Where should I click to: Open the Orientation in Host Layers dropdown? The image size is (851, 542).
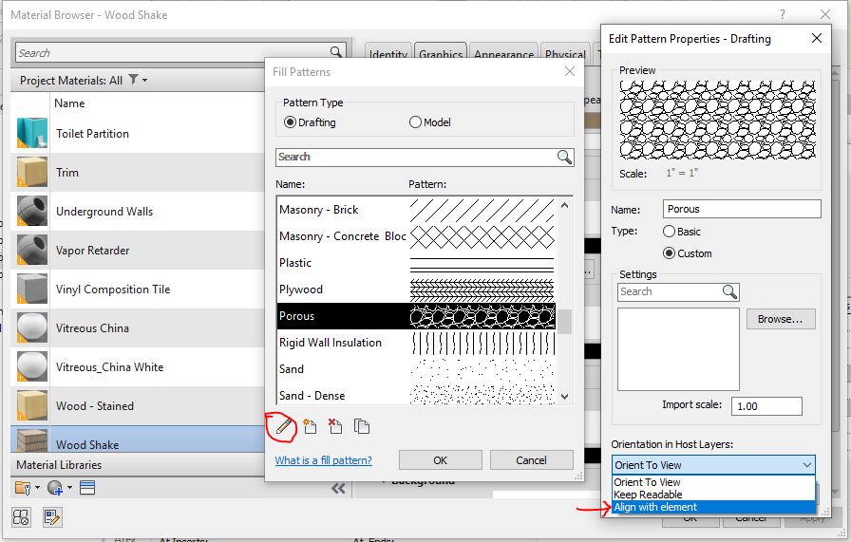click(713, 465)
